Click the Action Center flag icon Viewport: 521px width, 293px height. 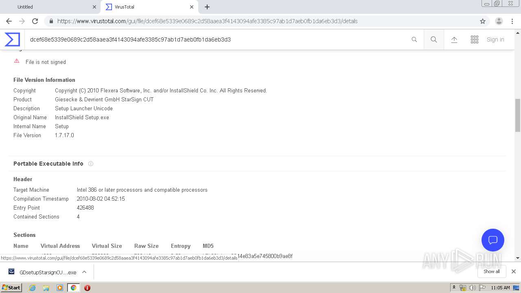click(x=482, y=288)
